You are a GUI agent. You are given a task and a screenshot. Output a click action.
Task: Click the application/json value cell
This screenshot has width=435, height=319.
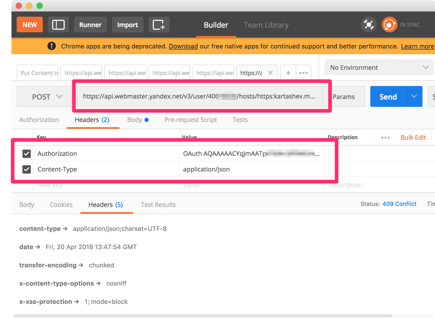coord(251,169)
